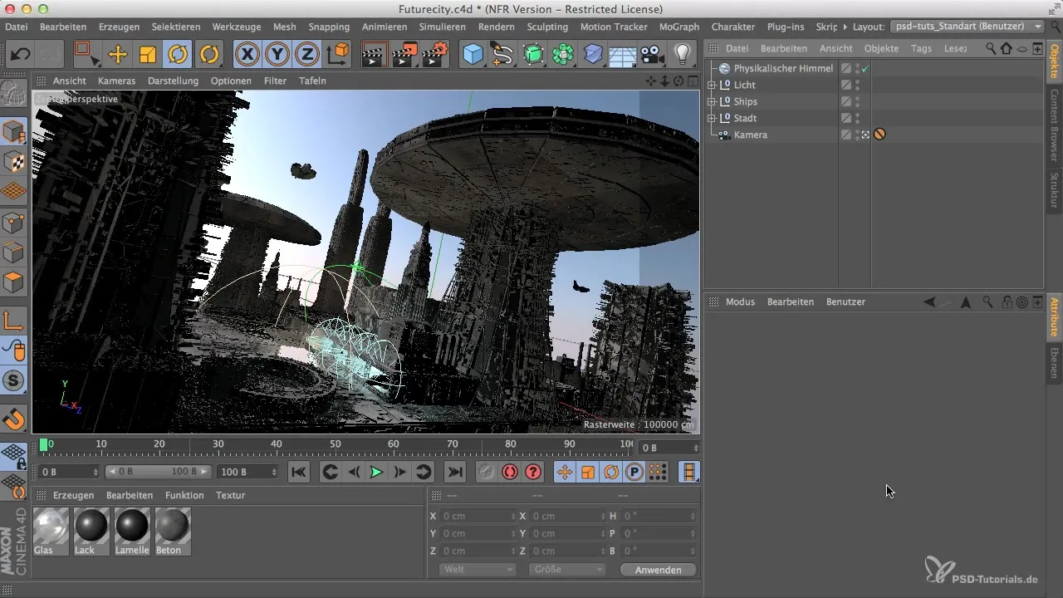The image size is (1063, 598).
Task: Add a light bulb object
Action: (x=683, y=55)
